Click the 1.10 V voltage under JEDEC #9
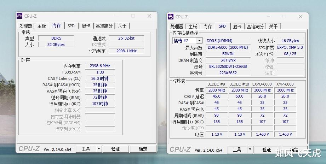The image size is (326, 164). [217, 134]
